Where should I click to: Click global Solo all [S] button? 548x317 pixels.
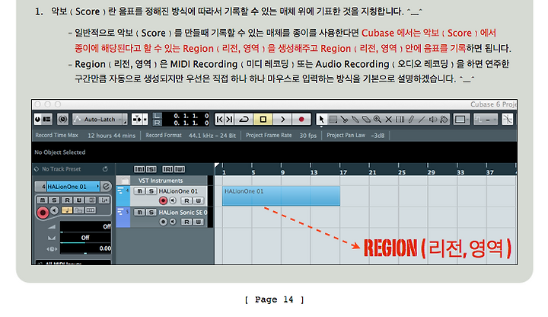tap(151, 169)
